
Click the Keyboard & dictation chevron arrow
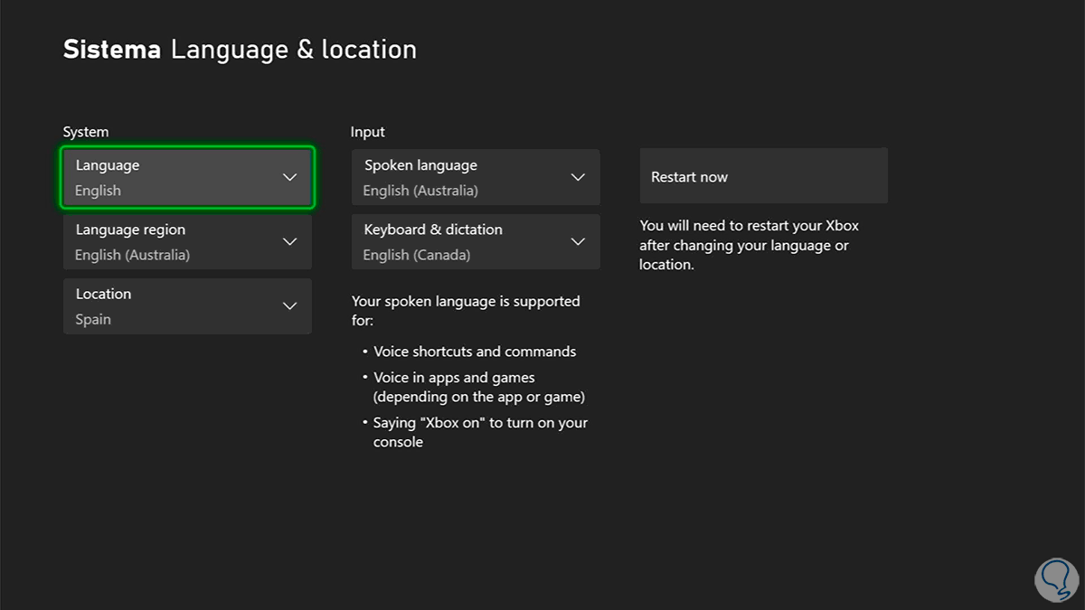point(579,241)
